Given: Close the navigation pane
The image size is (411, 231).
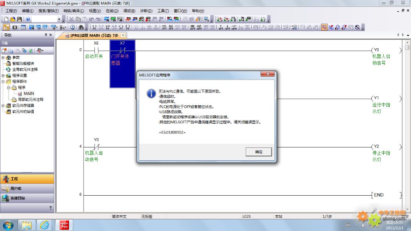Looking at the screenshot, I should point(51,35).
